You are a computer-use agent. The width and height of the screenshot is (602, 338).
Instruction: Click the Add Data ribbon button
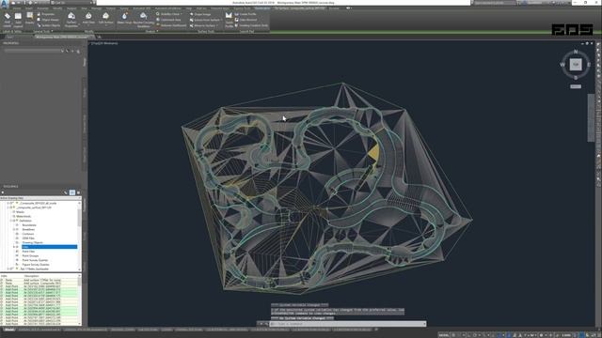[88, 19]
